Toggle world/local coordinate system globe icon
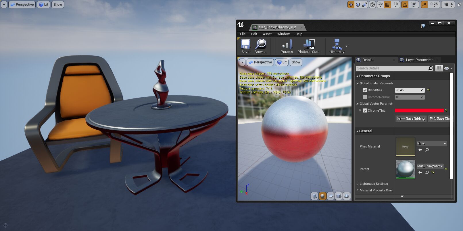 coord(372,5)
